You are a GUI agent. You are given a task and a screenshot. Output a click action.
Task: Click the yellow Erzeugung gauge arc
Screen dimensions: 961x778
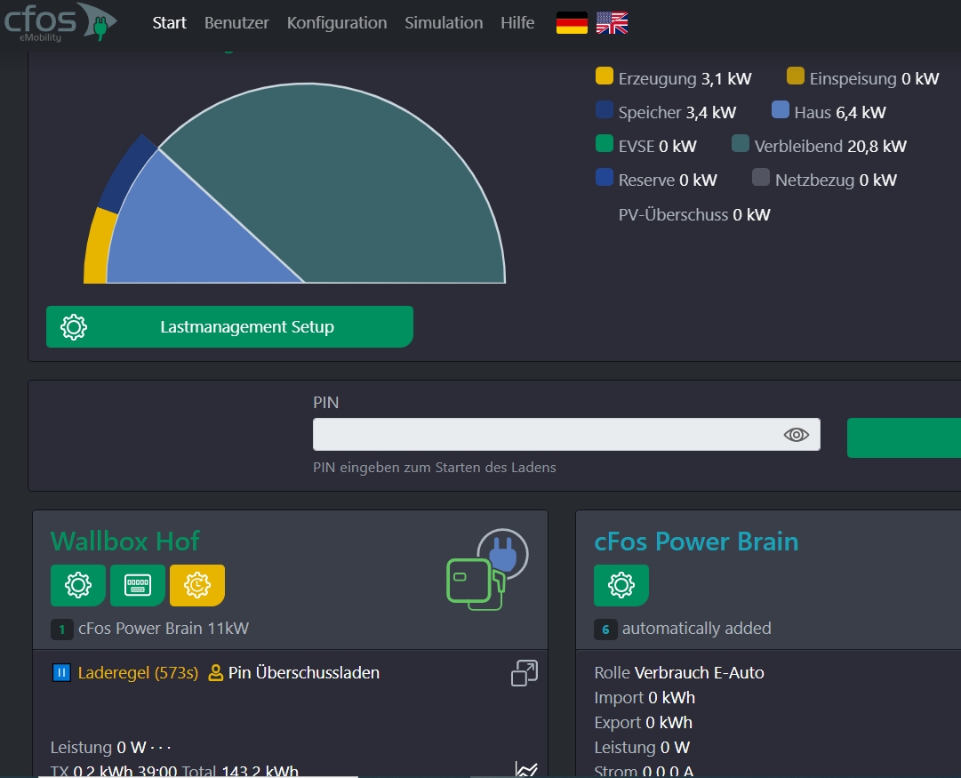pos(98,248)
